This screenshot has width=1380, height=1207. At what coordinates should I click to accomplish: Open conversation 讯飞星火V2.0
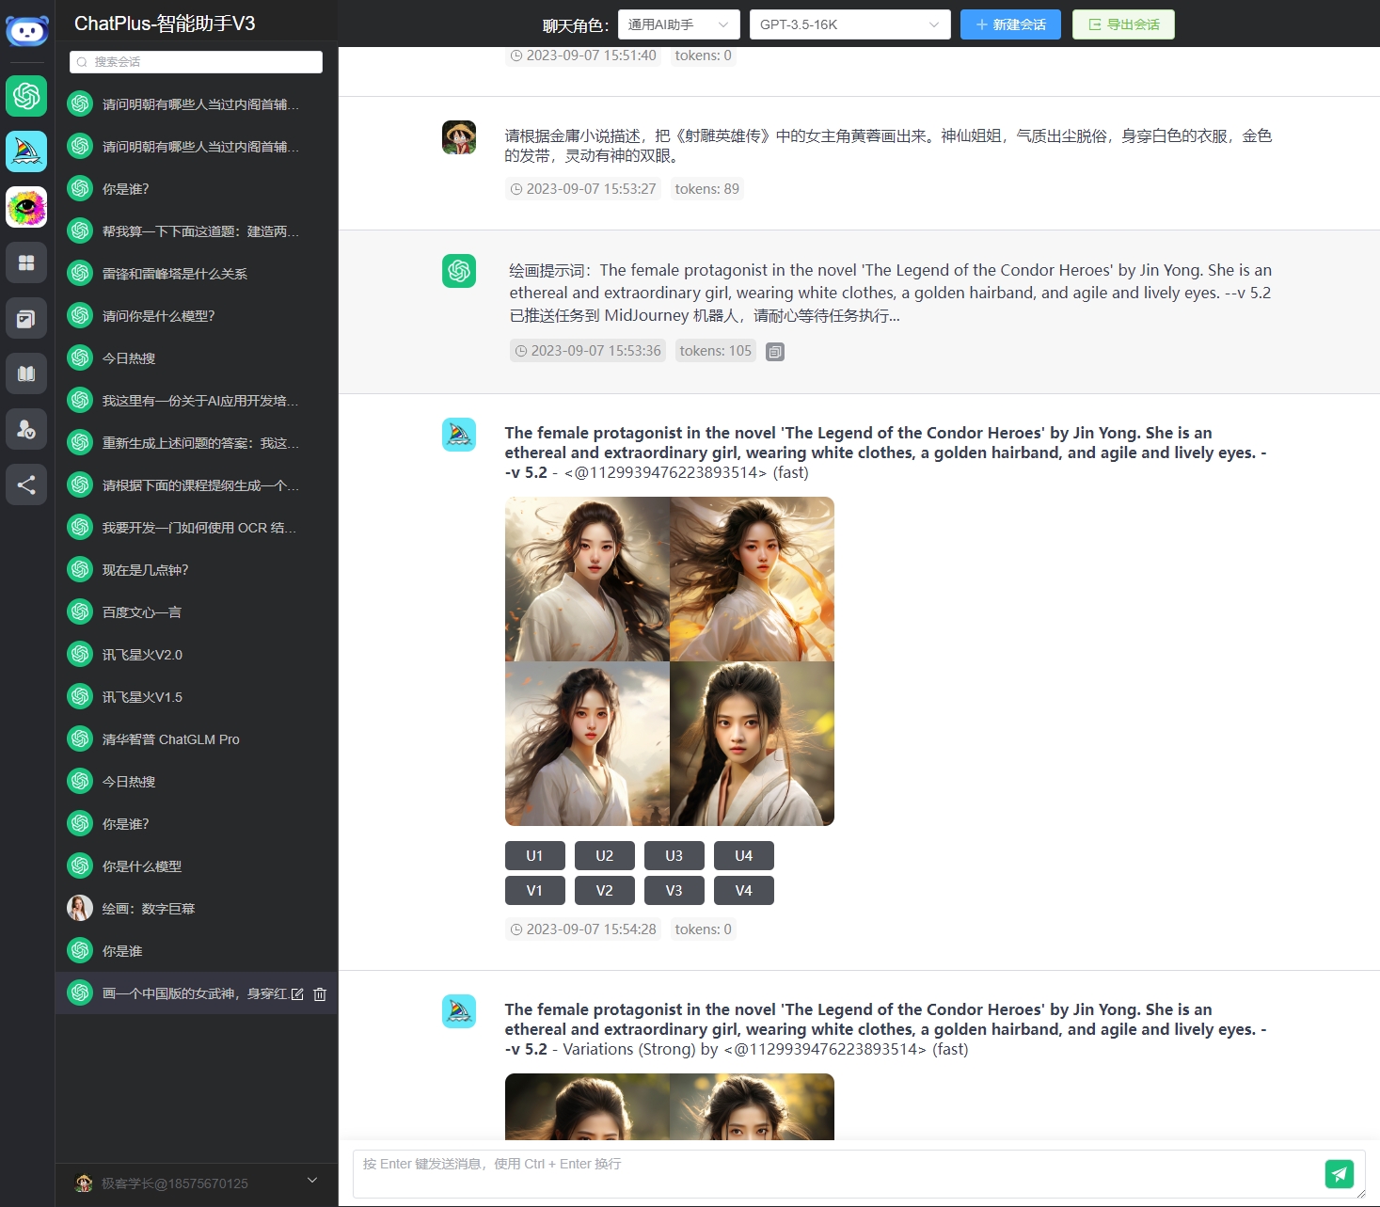(196, 654)
